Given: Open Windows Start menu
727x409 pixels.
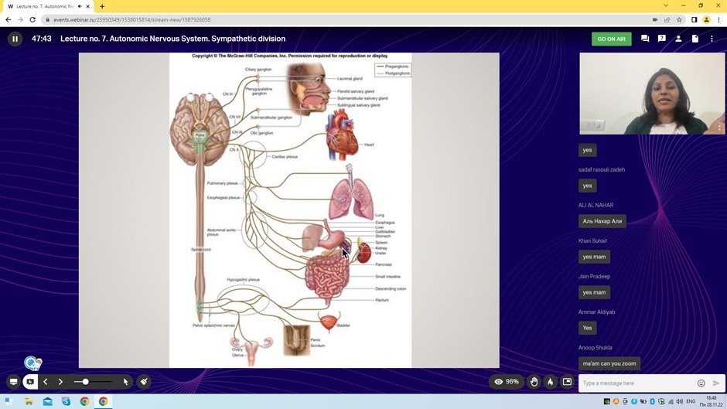Looking at the screenshot, I should pos(9,401).
